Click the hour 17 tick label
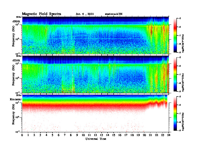The height and width of the screenshot is (155, 201). pyautogui.click(x=126, y=135)
